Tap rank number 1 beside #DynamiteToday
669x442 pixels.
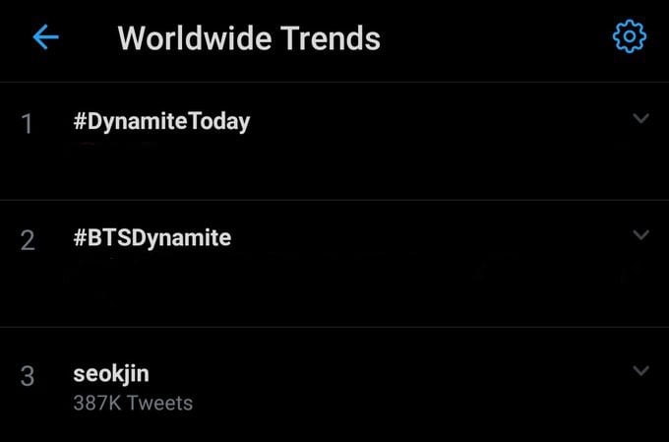[27, 124]
